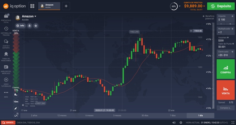236x125 pixels.
Task: Open Historial de Trading
Action: [6, 31]
